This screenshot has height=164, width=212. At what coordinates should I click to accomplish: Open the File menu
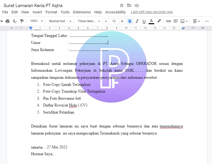tap(5, 12)
